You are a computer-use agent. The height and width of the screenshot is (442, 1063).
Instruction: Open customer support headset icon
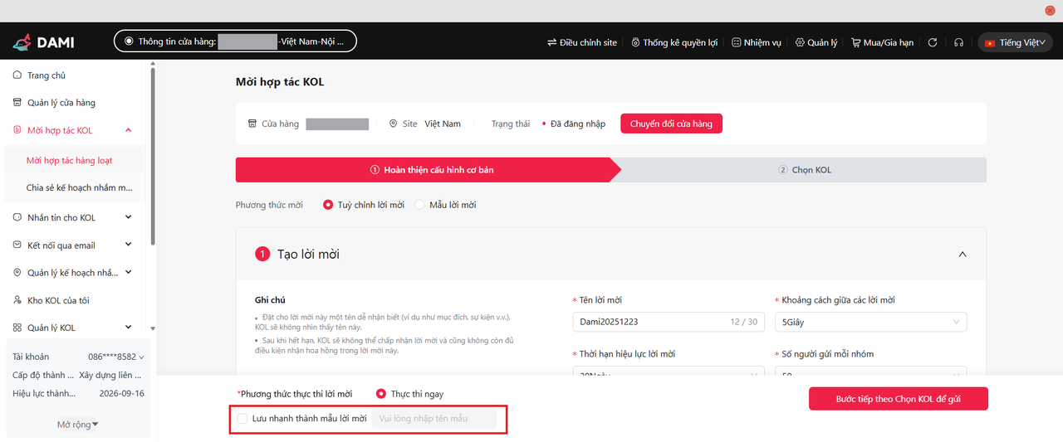pyautogui.click(x=958, y=42)
